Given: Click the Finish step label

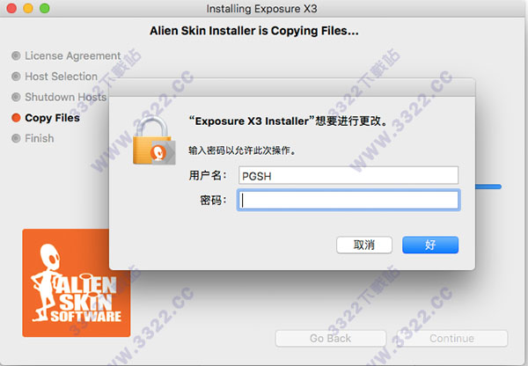Looking at the screenshot, I should [40, 138].
